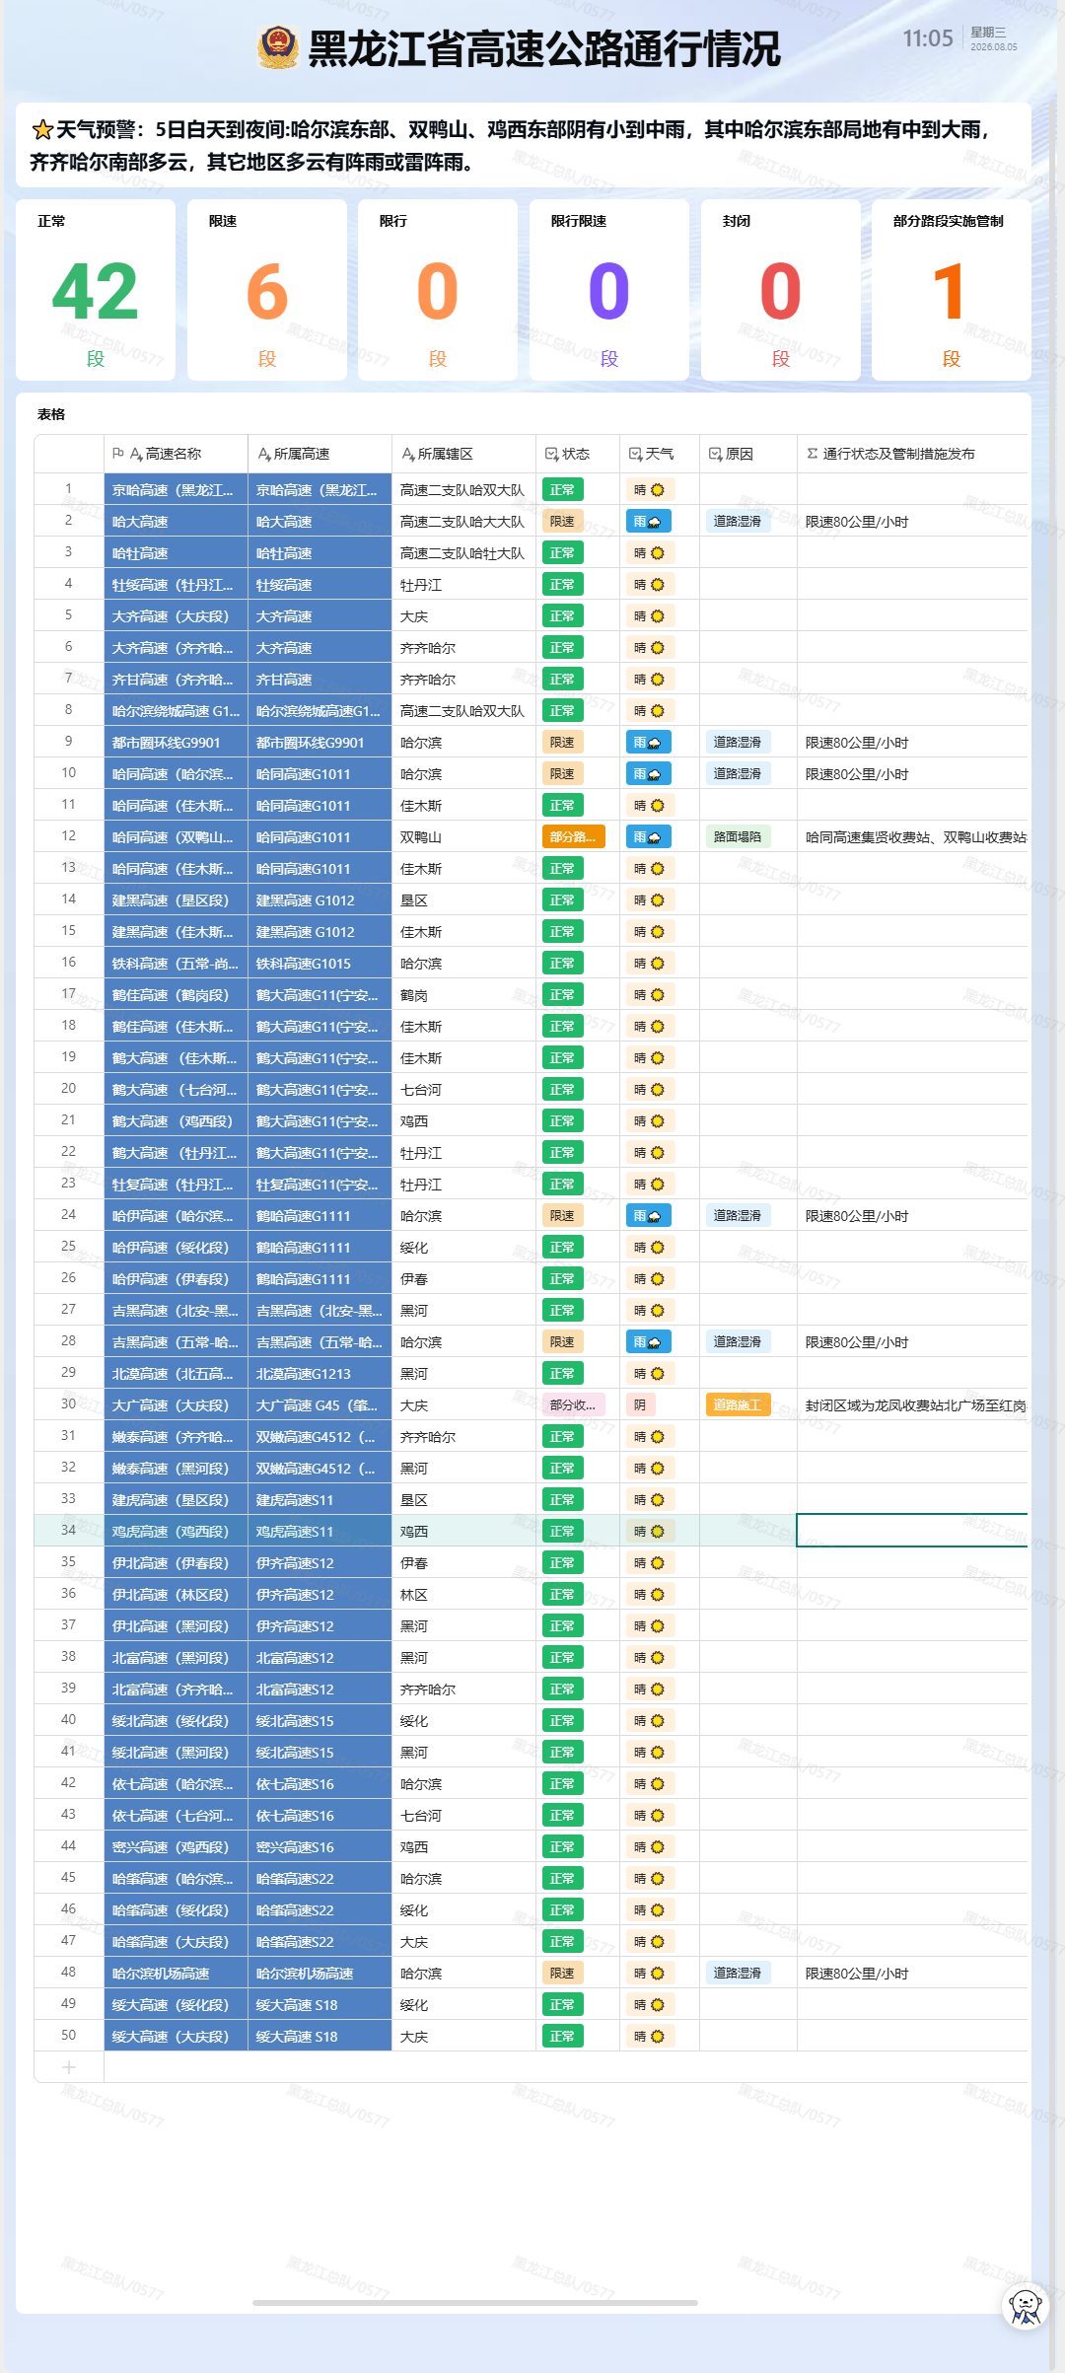Click the 建虎高速S11 cell
This screenshot has height=2373, width=1065.
(x=319, y=1499)
